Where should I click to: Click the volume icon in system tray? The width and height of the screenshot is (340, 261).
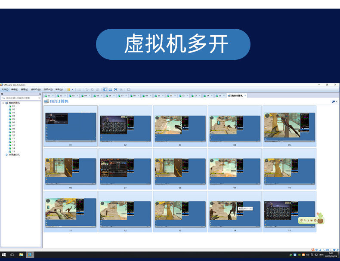click(308, 255)
